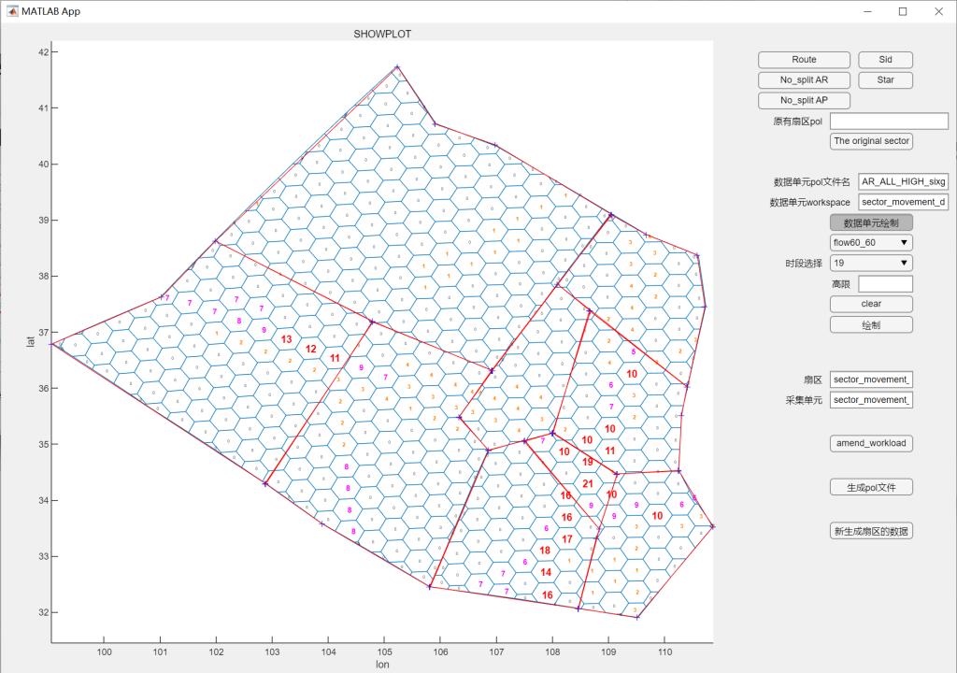Select the 采集单元 text field
957x673 pixels.
click(x=871, y=400)
